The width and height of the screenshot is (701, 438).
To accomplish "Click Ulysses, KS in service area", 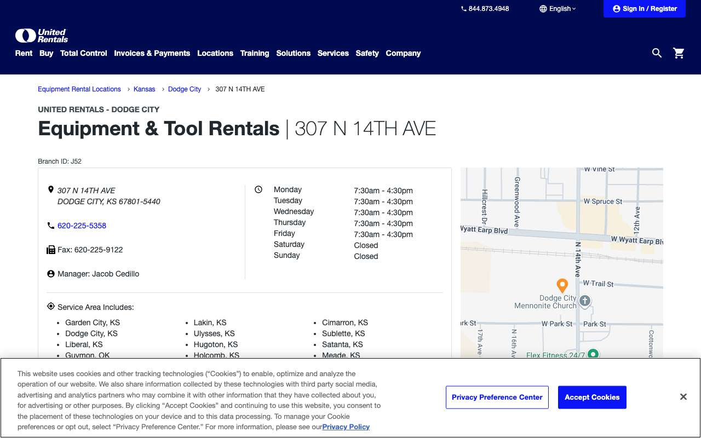I will 214,333.
